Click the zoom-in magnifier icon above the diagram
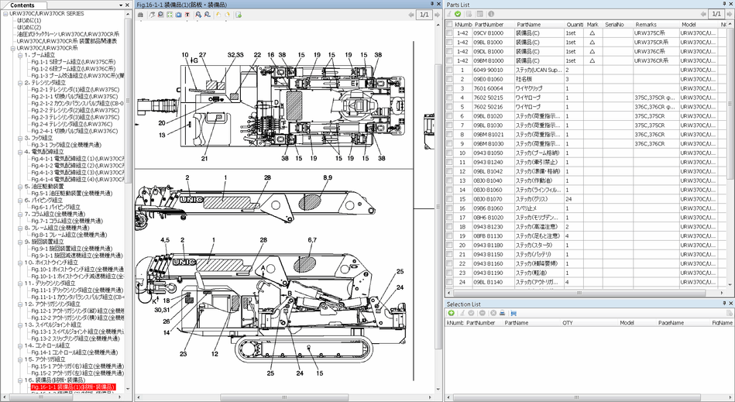 [x=200, y=15]
